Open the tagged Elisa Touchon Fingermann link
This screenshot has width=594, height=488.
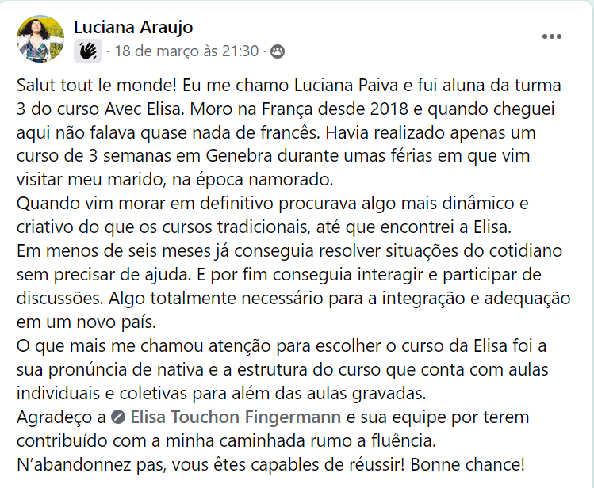(236, 416)
